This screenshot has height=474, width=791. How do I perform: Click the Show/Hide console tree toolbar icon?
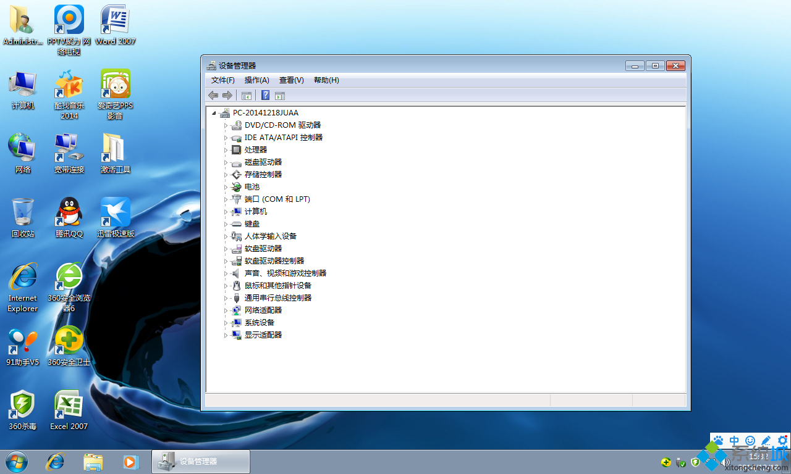247,95
